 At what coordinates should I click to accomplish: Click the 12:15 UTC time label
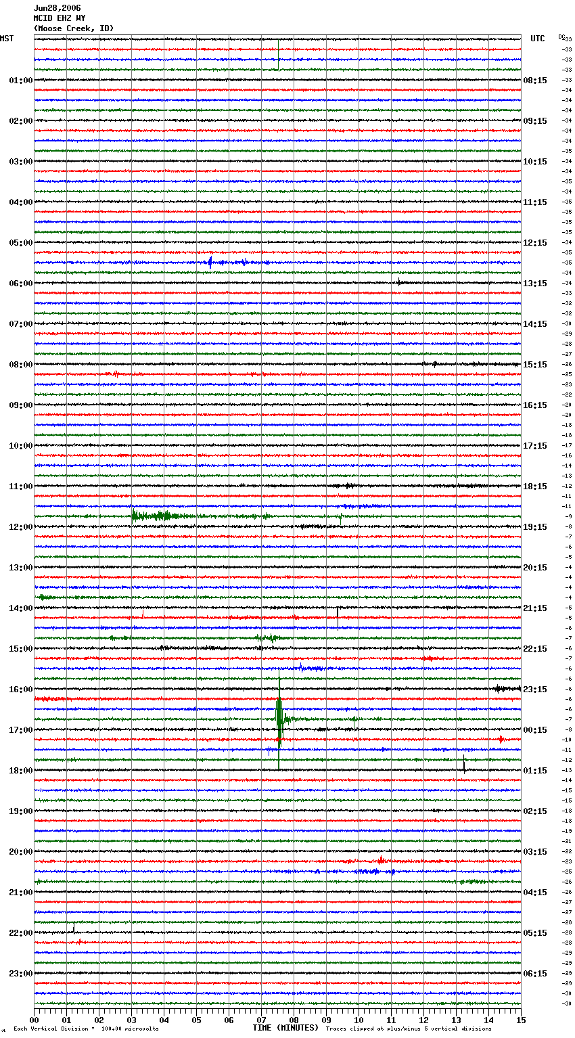(x=535, y=243)
